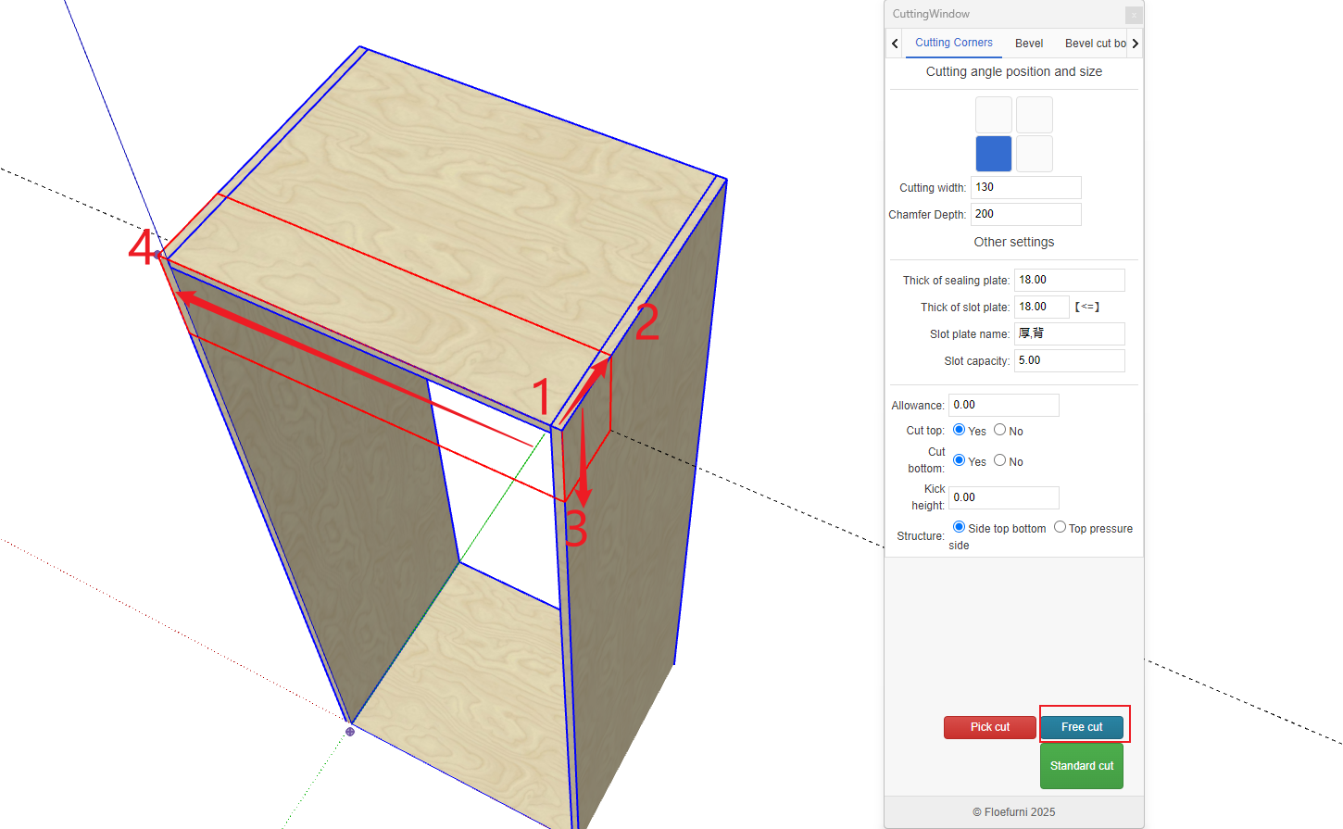This screenshot has height=829, width=1343.
Task: Open the Bevel cut tab
Action: (1095, 44)
